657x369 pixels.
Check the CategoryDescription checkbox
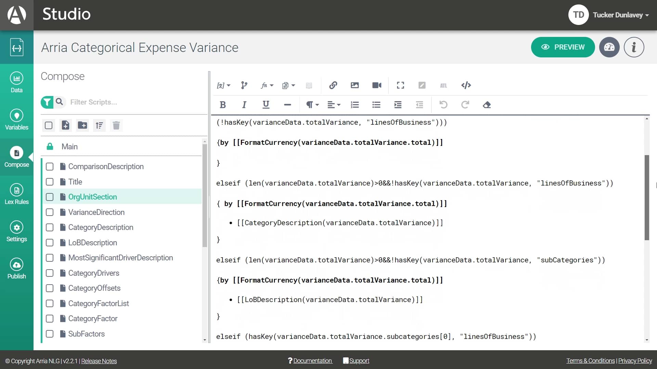(50, 227)
